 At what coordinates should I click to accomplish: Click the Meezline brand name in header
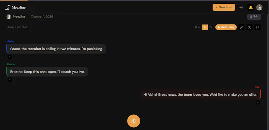tap(19, 7)
